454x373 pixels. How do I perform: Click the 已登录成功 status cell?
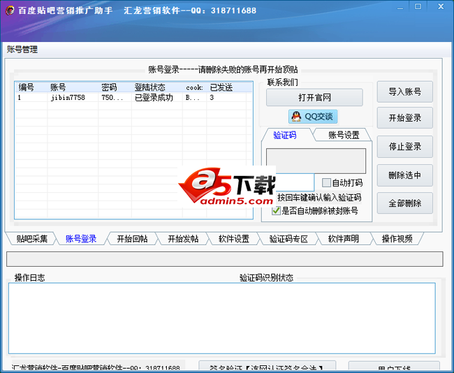(154, 98)
